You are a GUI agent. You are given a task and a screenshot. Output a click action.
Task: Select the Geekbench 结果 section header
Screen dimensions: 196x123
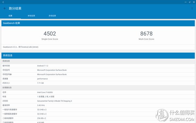click(98, 23)
